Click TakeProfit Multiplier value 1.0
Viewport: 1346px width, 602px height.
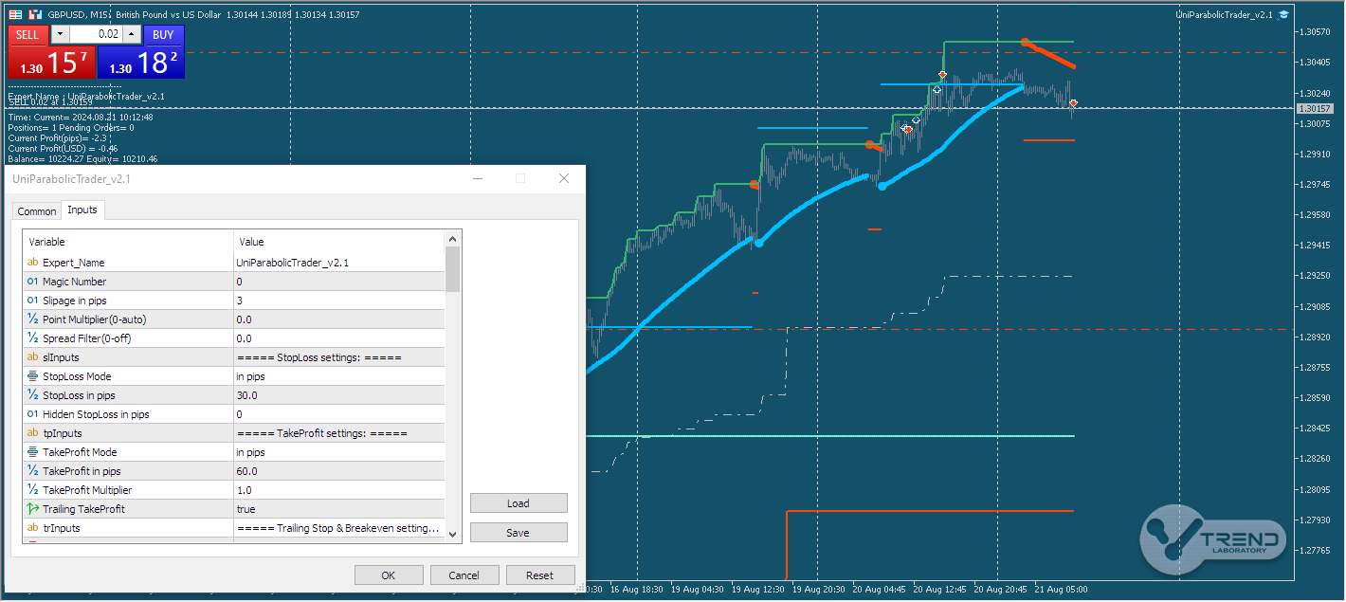(339, 490)
